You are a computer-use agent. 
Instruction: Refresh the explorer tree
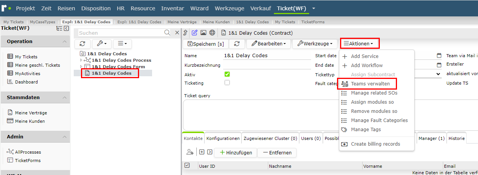coord(82,44)
